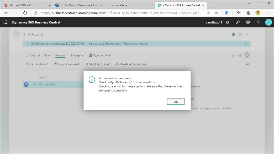Click the browser back arrow
Viewport: 274px width, 154px height.
pos(6,13)
